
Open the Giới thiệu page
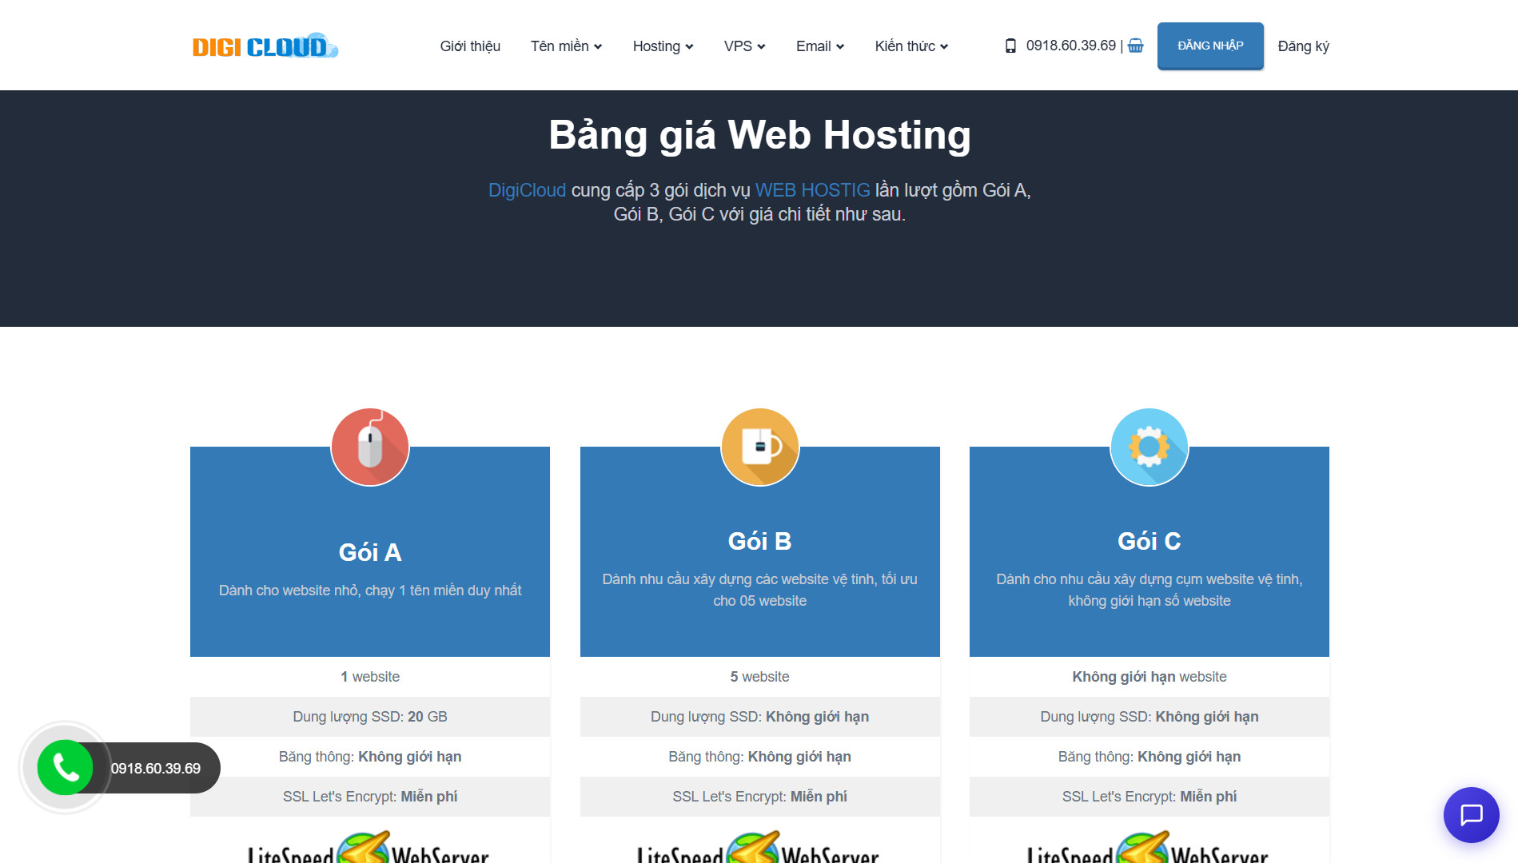(470, 46)
